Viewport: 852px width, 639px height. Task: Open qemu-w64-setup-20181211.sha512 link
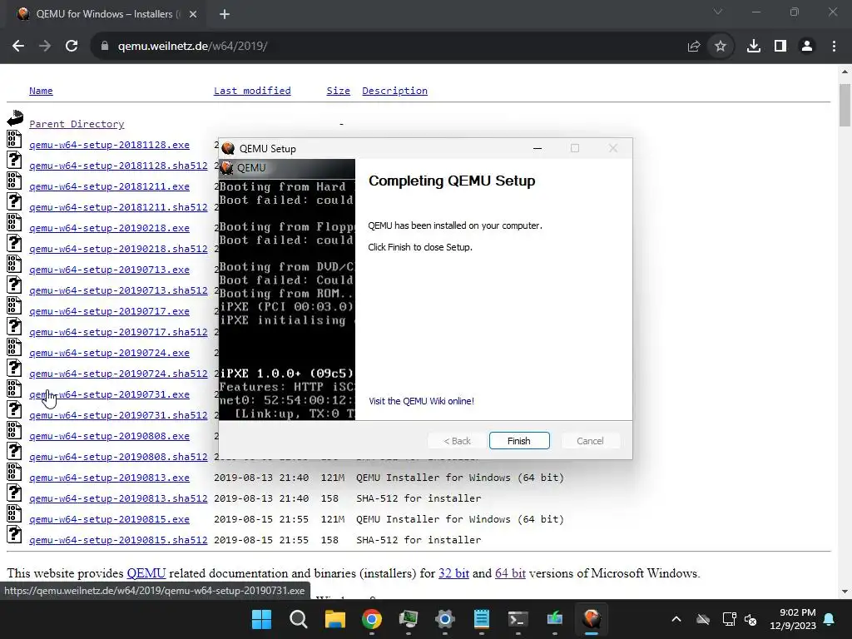coord(118,207)
